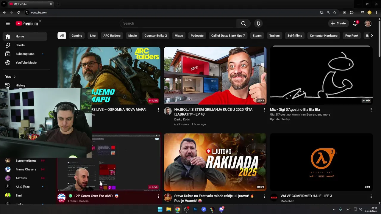Image resolution: width=381 pixels, height=214 pixels.
Task: Open the notifications bell
Action: point(355,23)
